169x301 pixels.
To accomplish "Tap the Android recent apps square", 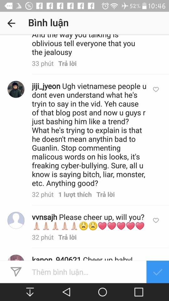I will pos(139,292).
